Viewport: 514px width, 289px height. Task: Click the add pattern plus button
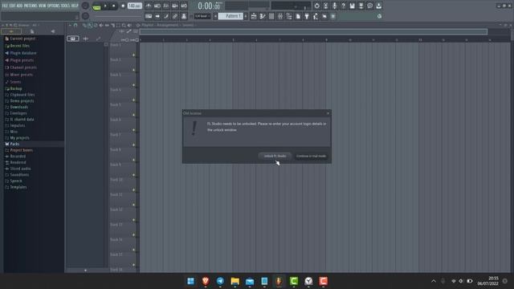coord(246,16)
